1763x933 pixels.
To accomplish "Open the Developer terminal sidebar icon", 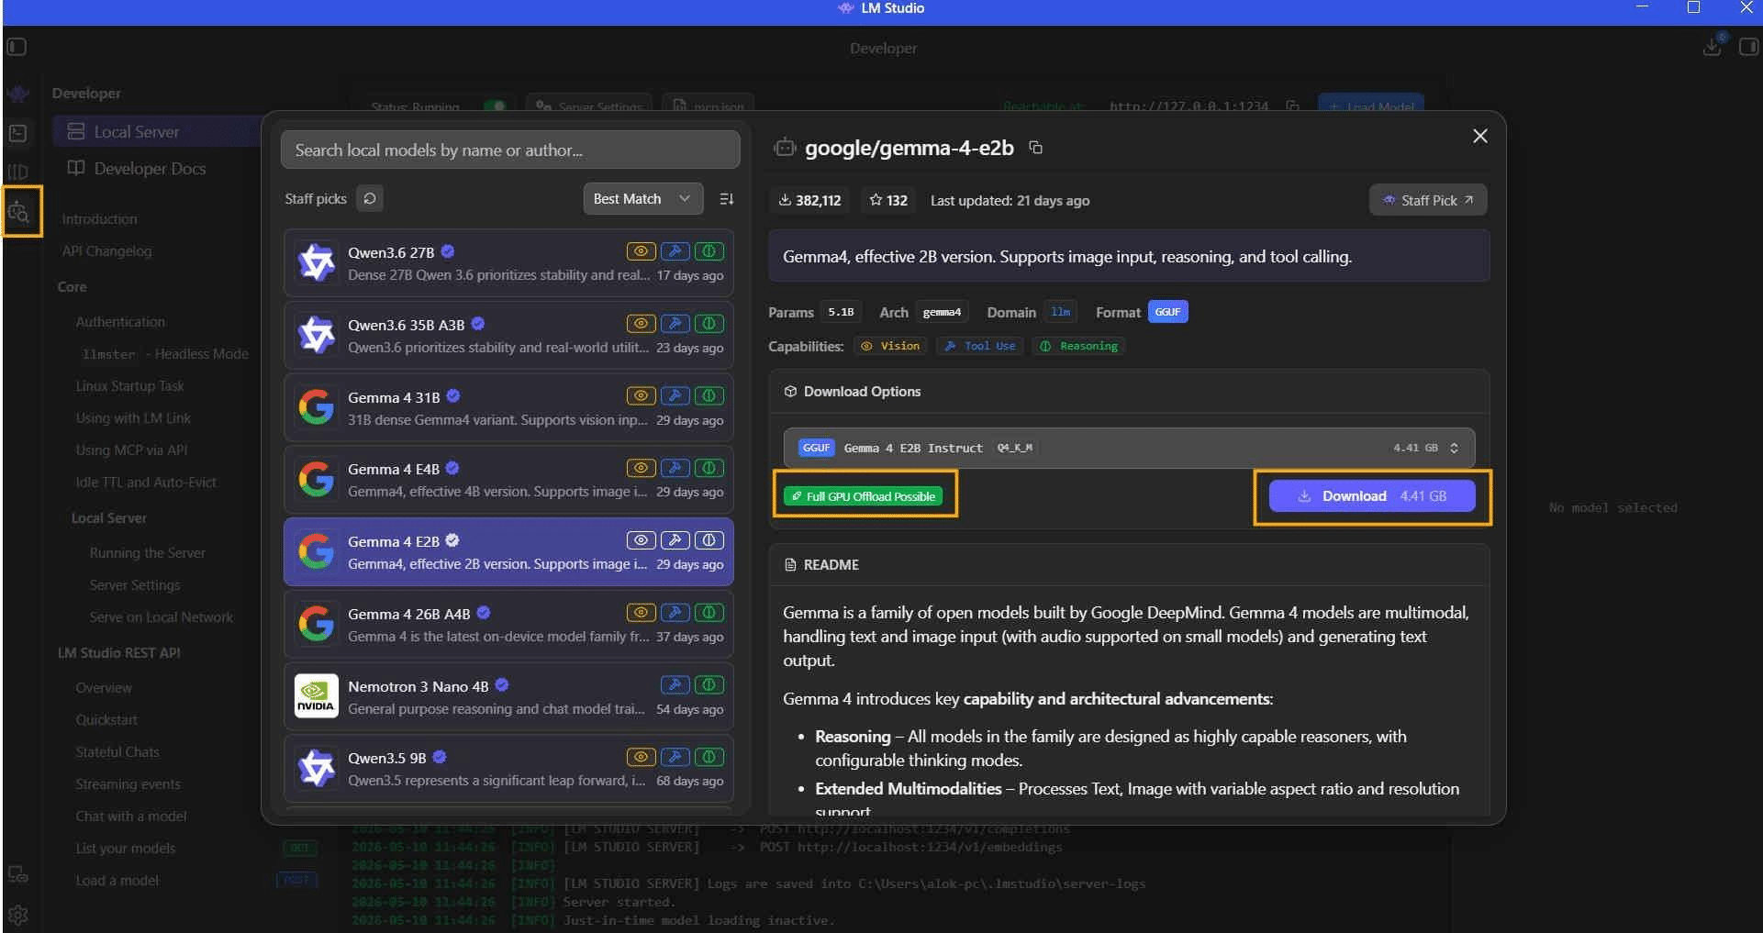I will (x=18, y=133).
